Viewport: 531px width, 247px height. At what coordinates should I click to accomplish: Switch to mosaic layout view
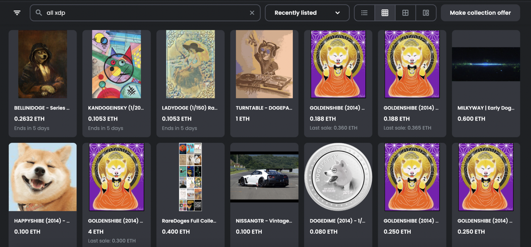click(426, 13)
